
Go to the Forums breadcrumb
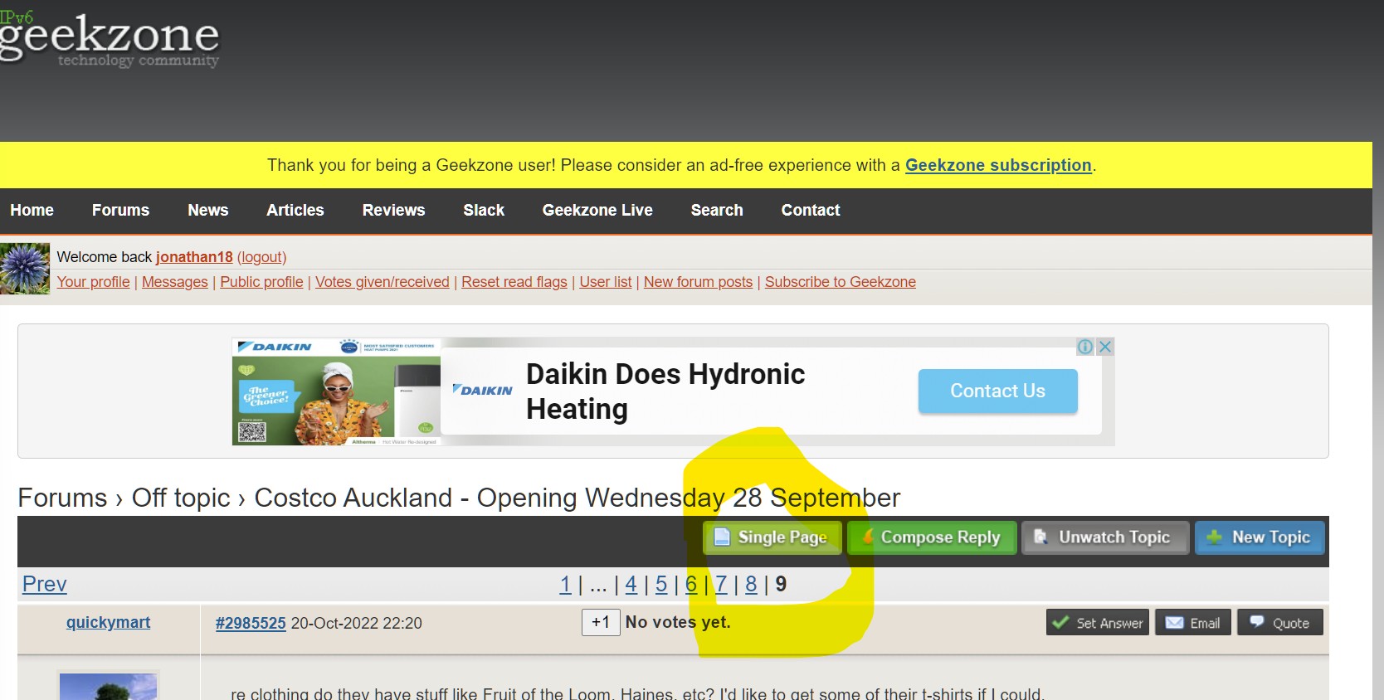pyautogui.click(x=62, y=498)
